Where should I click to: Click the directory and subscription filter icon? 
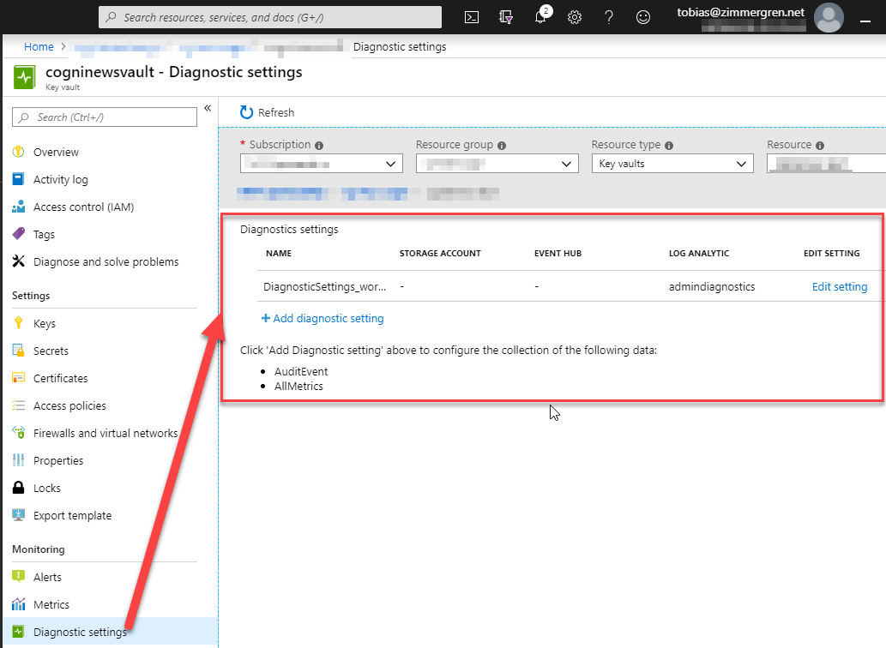pos(506,17)
